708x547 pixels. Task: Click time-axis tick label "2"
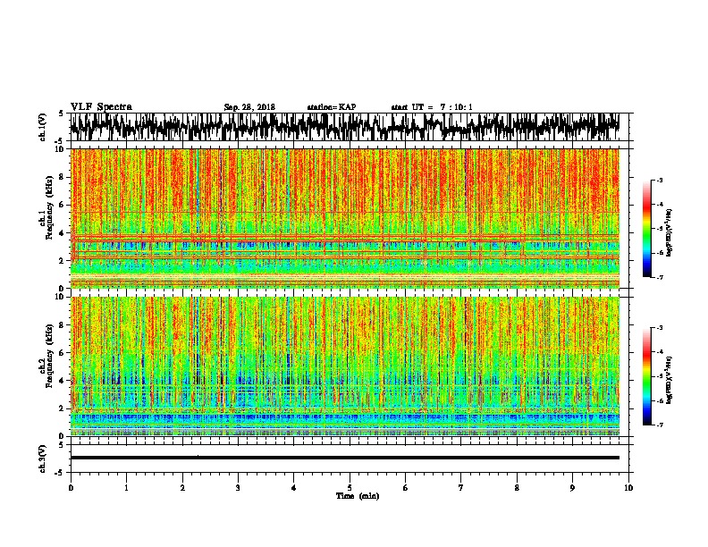pos(182,488)
